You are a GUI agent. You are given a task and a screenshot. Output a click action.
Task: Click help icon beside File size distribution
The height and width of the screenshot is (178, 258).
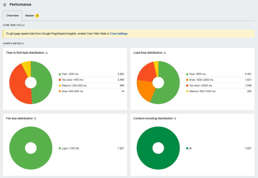[x=35, y=119]
